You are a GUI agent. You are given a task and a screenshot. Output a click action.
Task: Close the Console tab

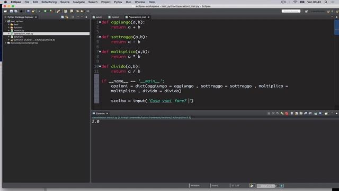pos(107,114)
